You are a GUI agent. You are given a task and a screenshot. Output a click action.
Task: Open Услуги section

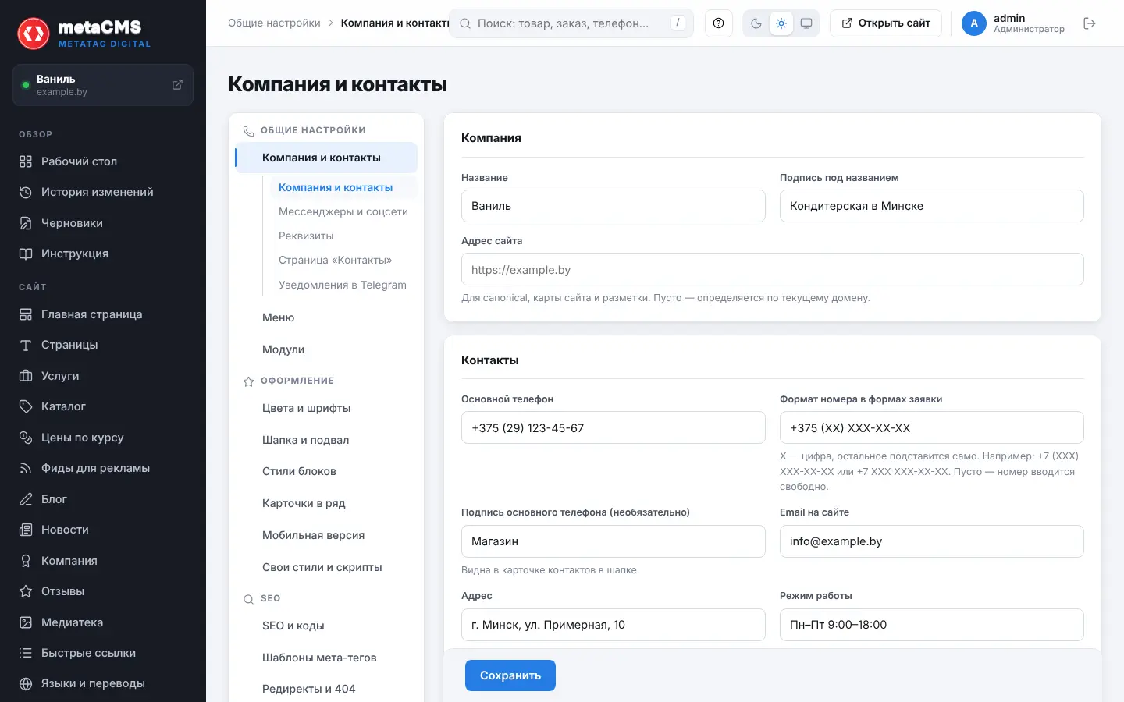tap(103, 376)
